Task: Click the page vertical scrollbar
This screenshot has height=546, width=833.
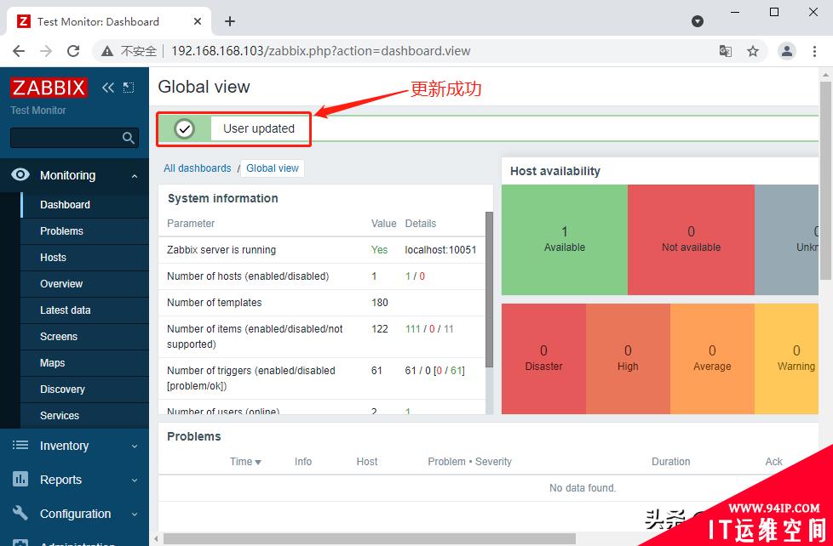Action: point(825,180)
